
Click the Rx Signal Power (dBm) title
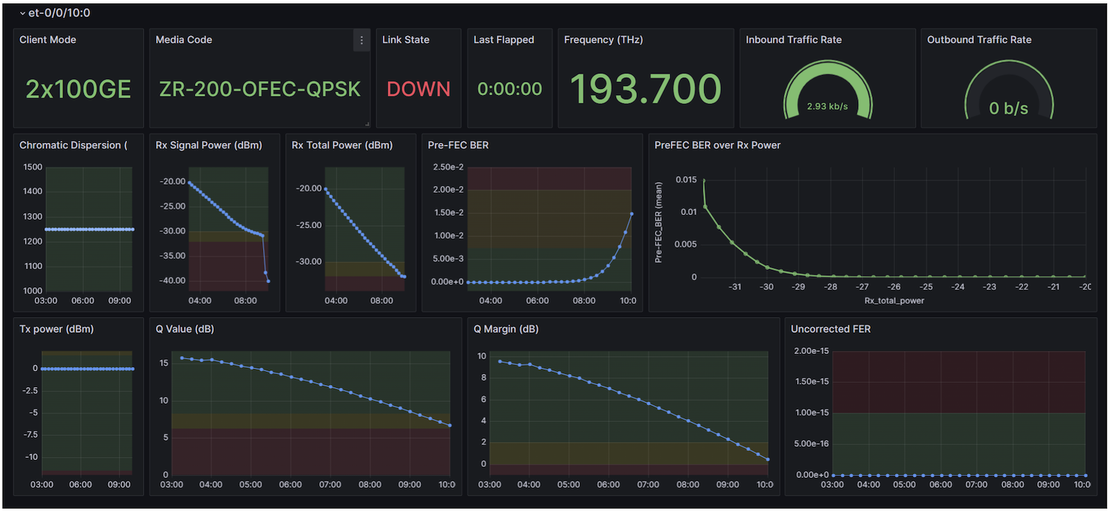click(x=209, y=145)
